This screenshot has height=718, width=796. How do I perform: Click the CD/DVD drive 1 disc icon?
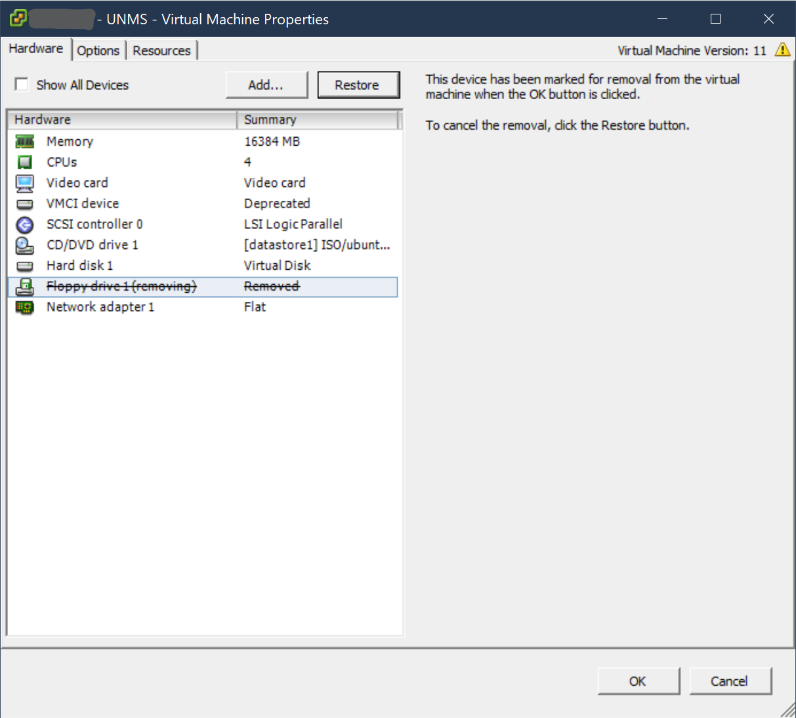[24, 245]
